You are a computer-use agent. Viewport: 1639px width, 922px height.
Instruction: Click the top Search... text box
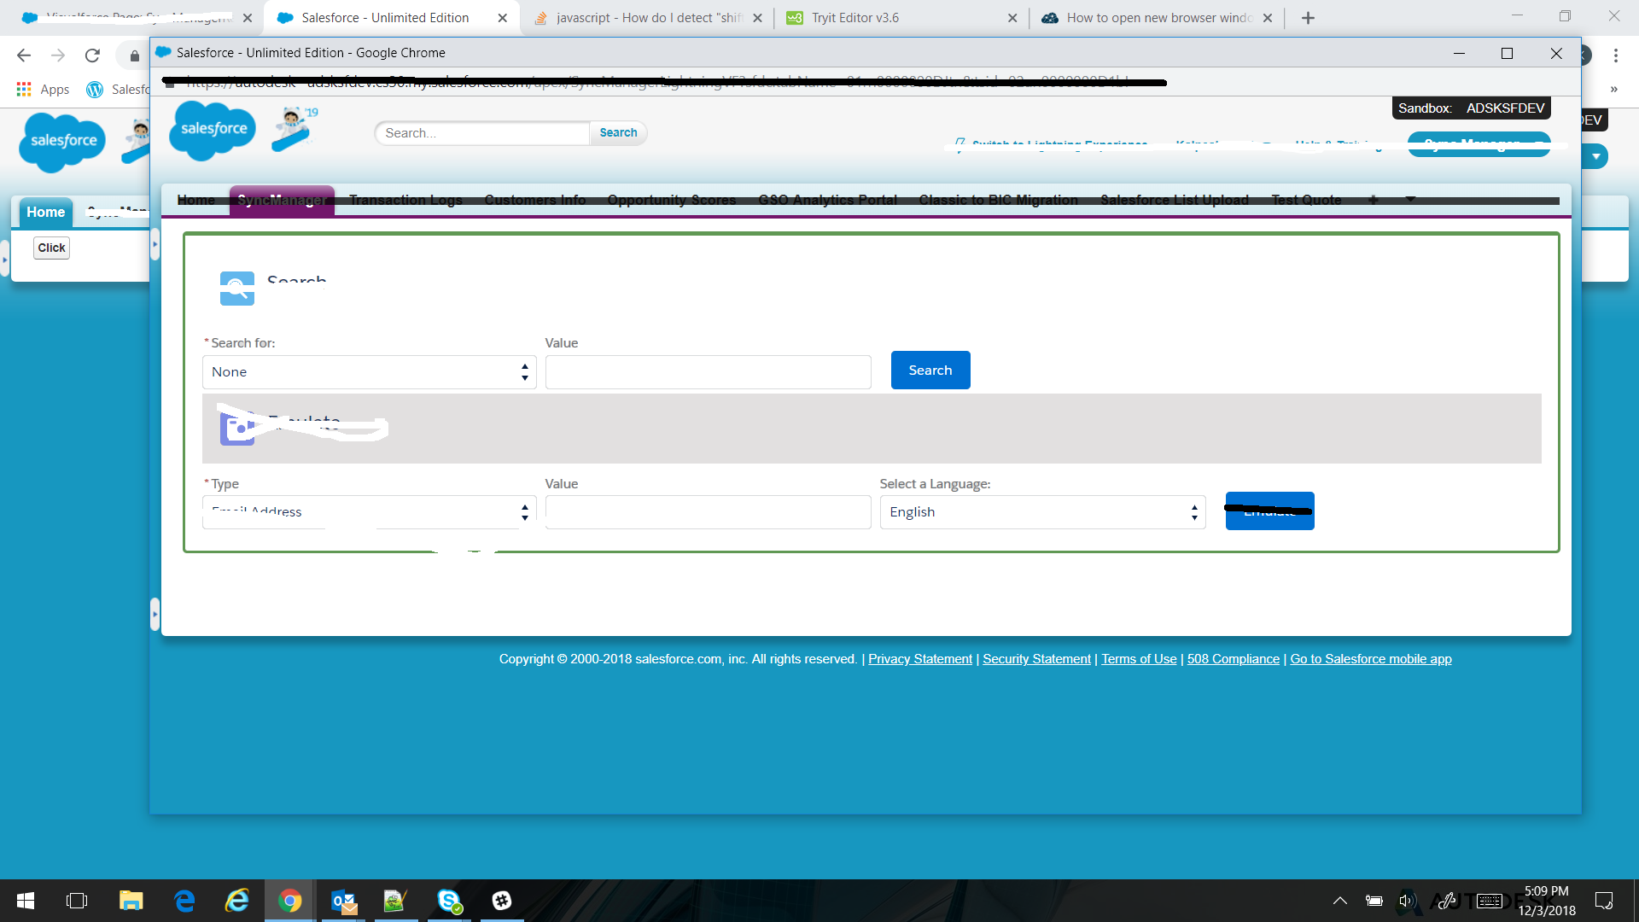coord(482,133)
